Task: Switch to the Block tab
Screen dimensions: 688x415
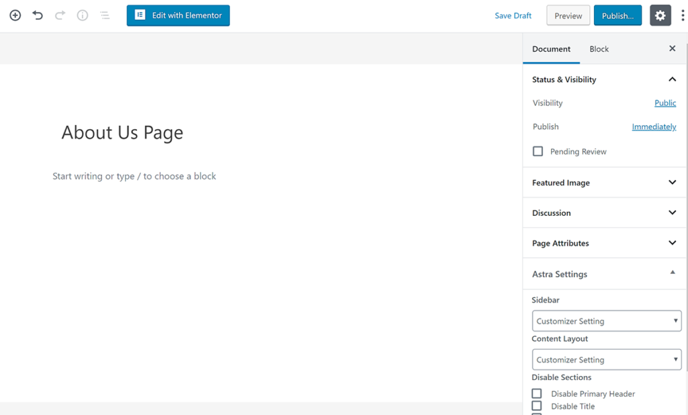Action: tap(599, 49)
